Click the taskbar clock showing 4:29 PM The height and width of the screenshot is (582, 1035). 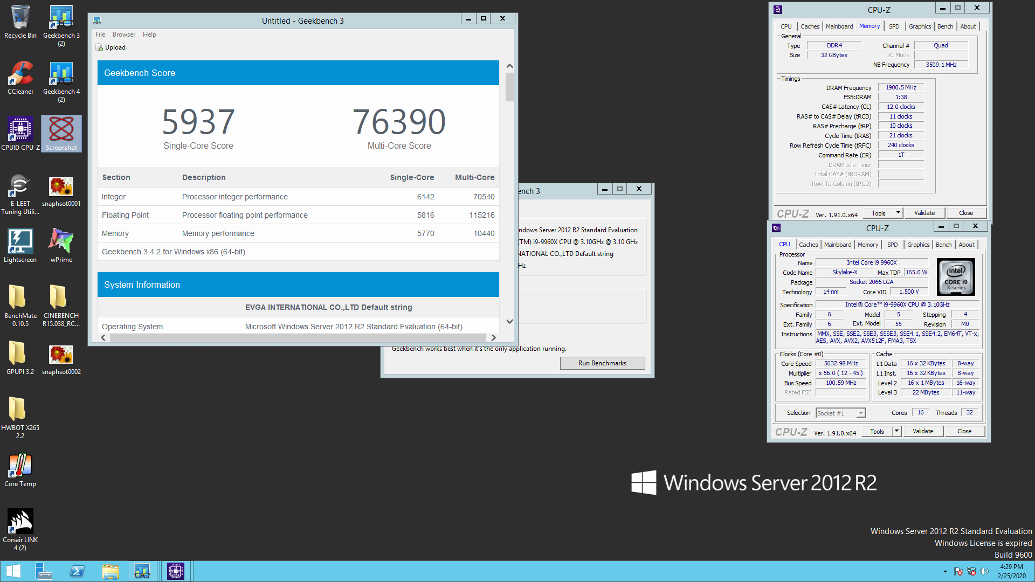pos(1011,571)
